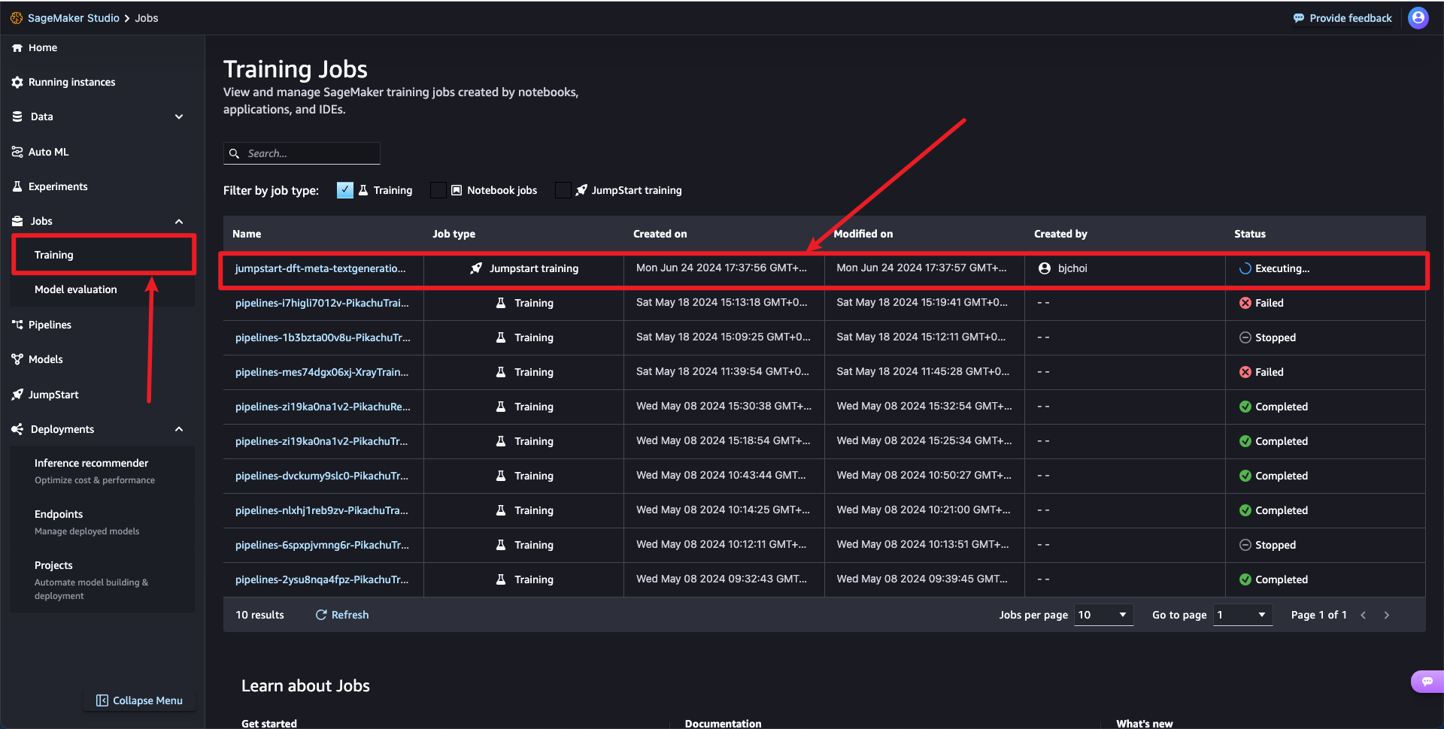This screenshot has height=729, width=1444.
Task: Click Stopped icon for pipelines-1b3bzta00v8u row
Action: click(1245, 337)
